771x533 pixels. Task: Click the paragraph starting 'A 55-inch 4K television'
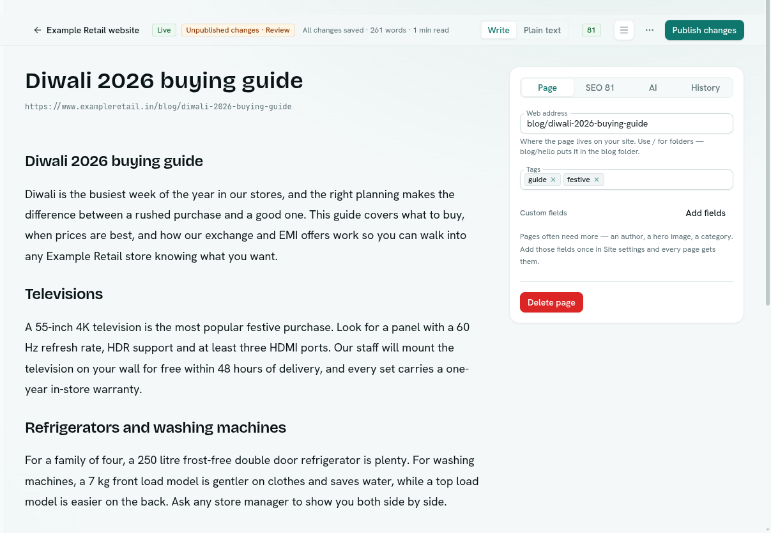point(252,358)
